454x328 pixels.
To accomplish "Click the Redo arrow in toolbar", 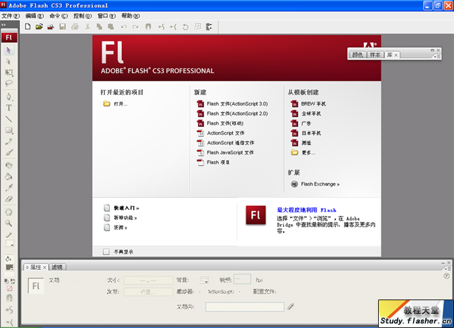I will point(135,27).
